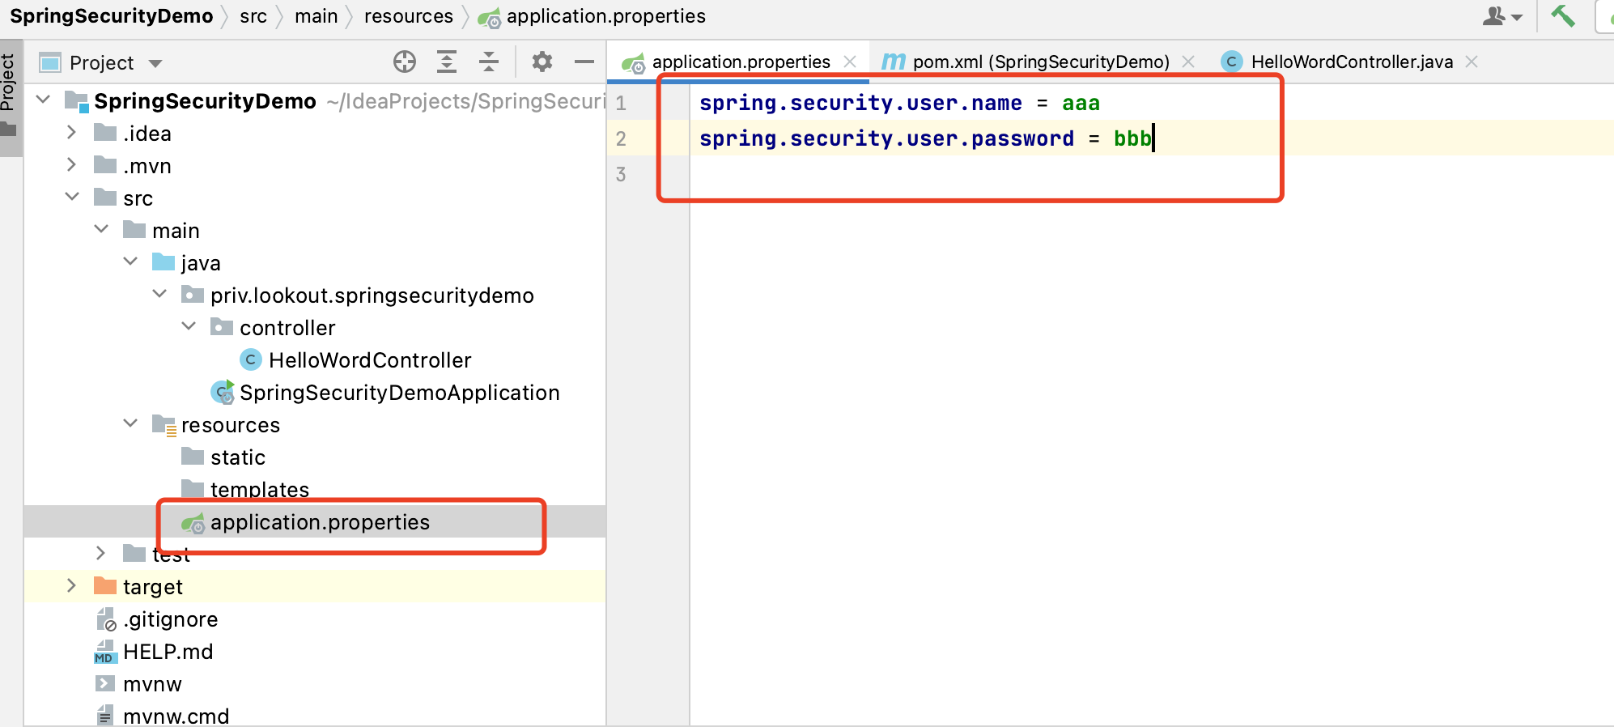The width and height of the screenshot is (1614, 727).
Task: Select application.properties in project tree
Action: click(x=315, y=522)
